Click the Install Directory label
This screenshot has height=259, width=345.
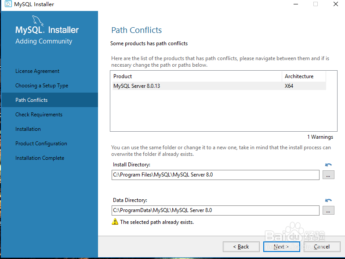pos(131,165)
